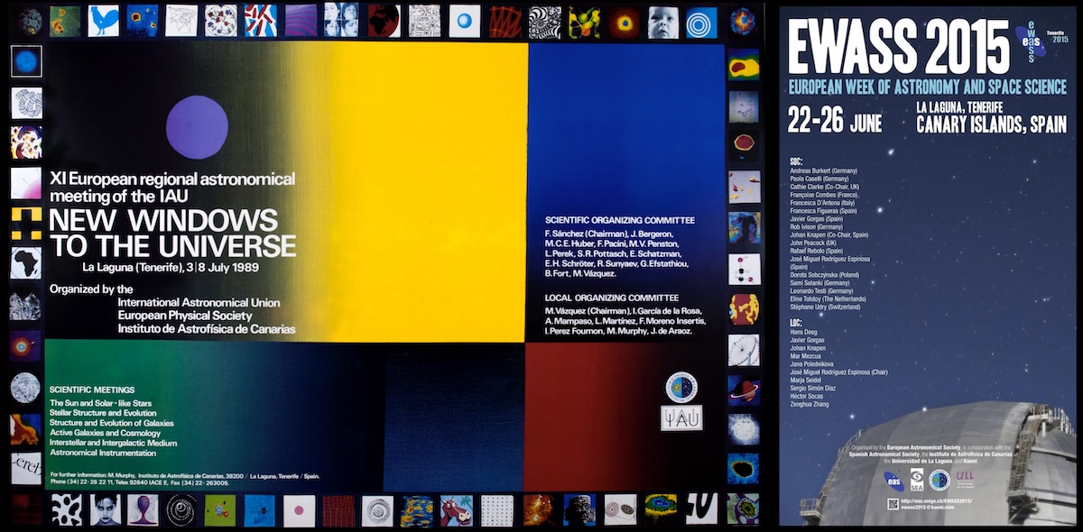Click the ringed planet tile on right border
The height and width of the screenshot is (532, 1083).
tap(745, 390)
